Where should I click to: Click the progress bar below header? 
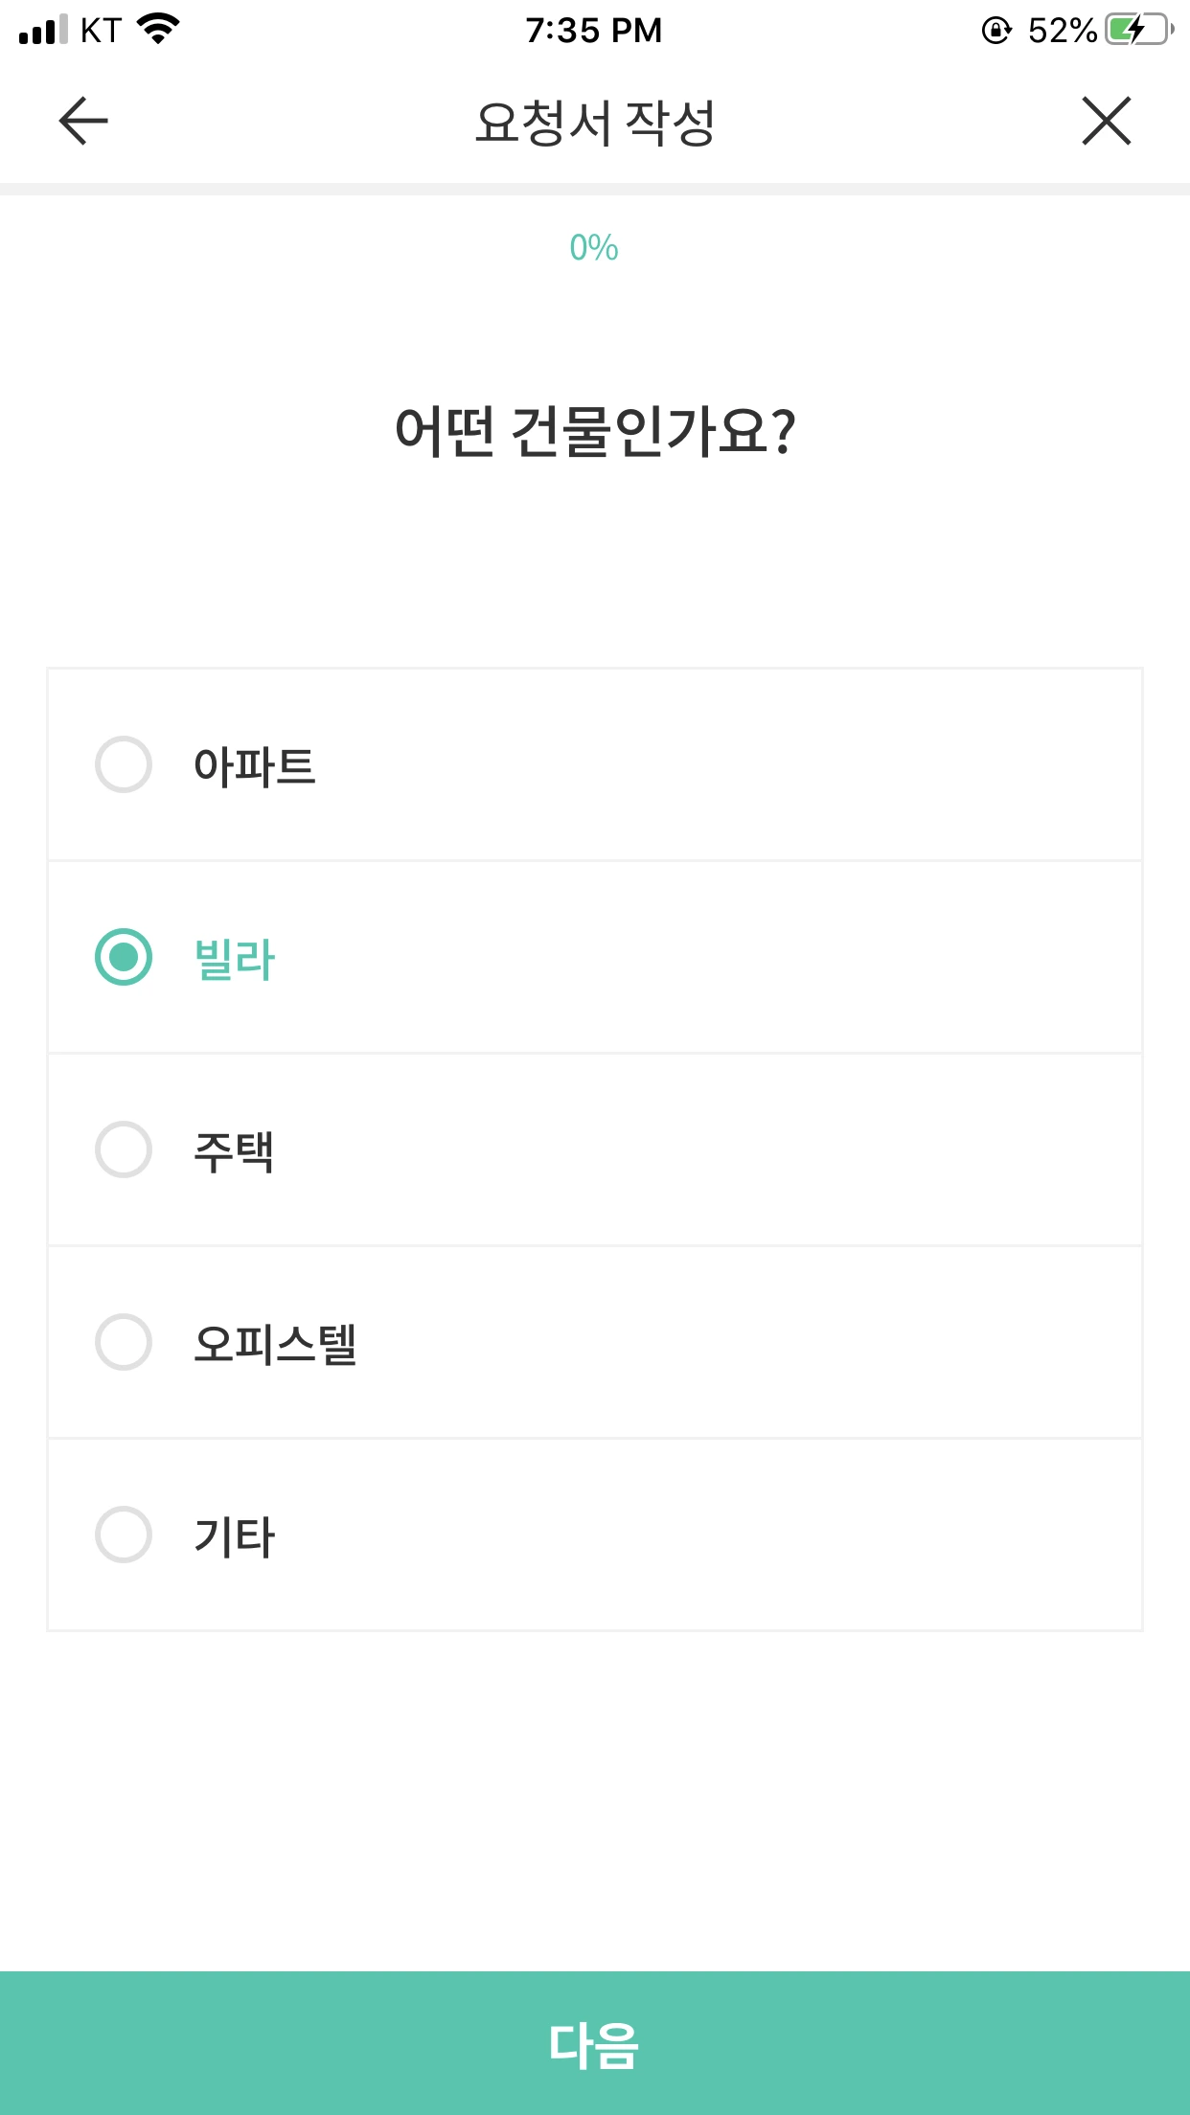[595, 189]
